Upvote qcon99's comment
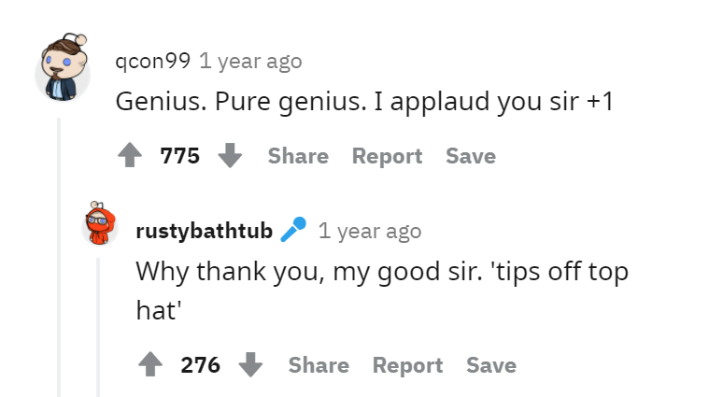This screenshot has height=397, width=709. click(130, 155)
